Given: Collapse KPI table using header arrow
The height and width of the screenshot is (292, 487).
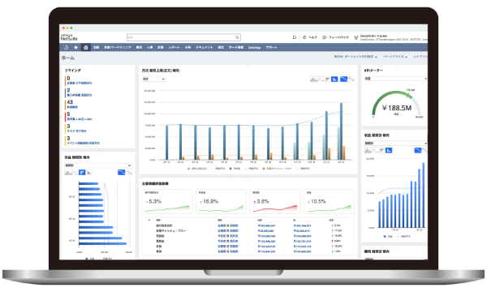Looking at the screenshot, I should (149, 221).
